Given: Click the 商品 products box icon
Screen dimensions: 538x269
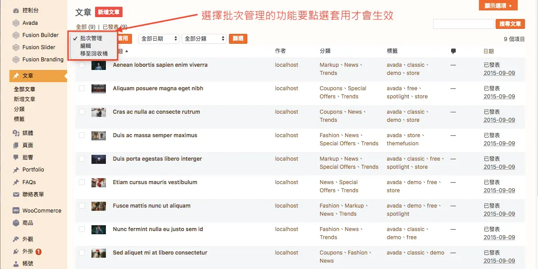Looking at the screenshot, I should pos(16,223).
